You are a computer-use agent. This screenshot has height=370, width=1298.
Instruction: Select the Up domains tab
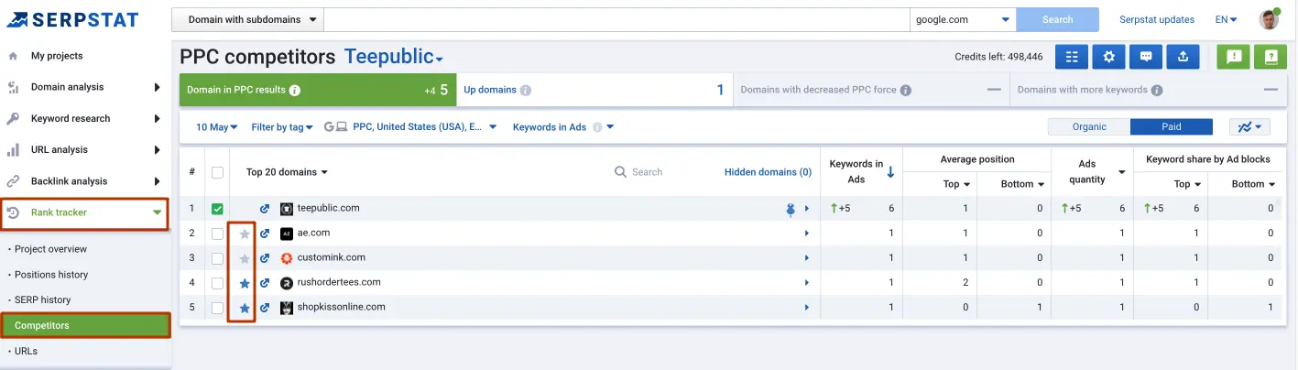[x=594, y=91]
